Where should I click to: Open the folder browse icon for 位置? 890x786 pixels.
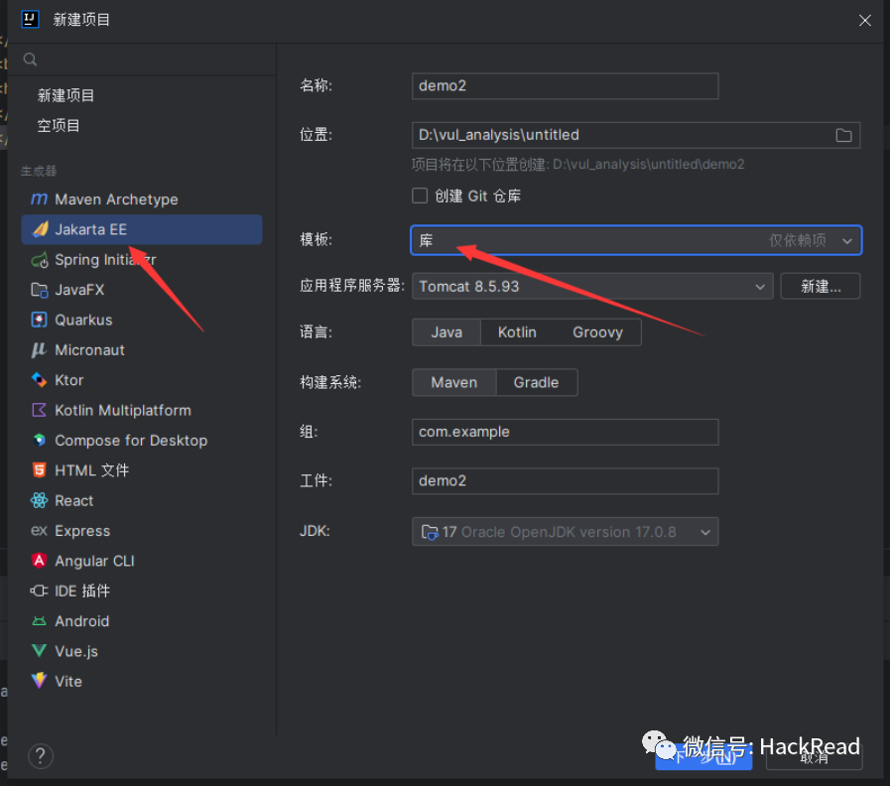(843, 135)
